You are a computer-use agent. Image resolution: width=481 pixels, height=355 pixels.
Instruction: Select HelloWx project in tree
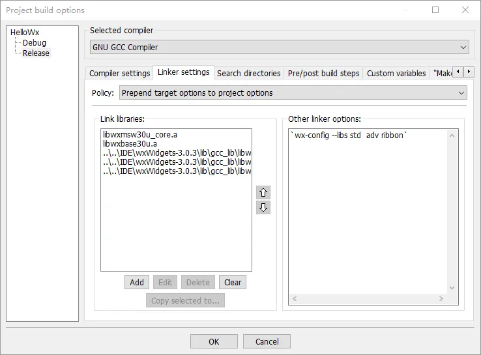click(25, 32)
